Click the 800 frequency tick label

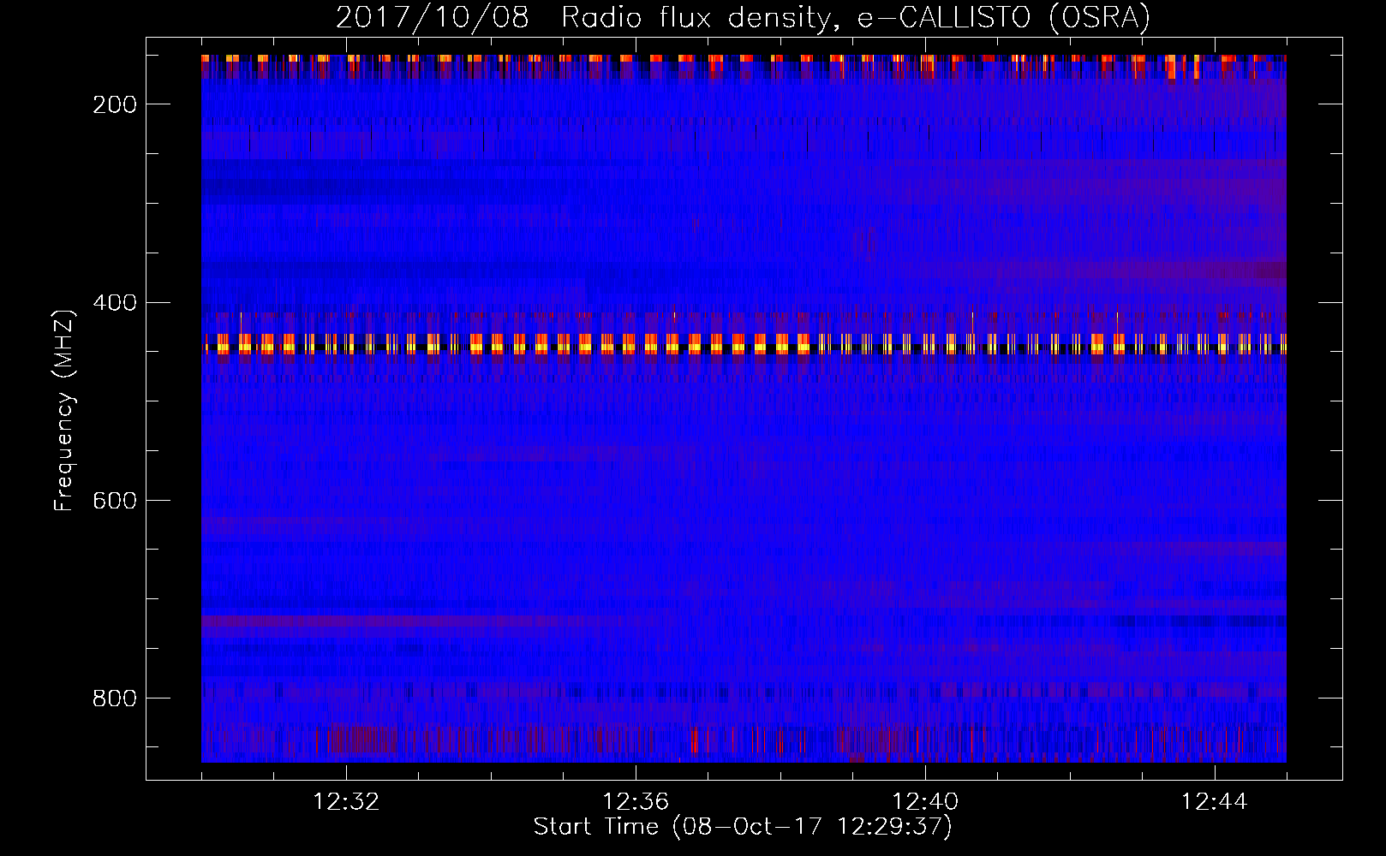tap(114, 698)
